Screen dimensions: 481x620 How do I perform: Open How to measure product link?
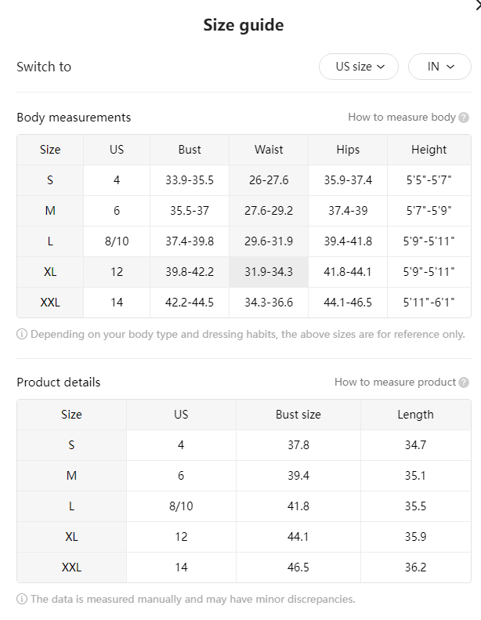pyautogui.click(x=396, y=382)
